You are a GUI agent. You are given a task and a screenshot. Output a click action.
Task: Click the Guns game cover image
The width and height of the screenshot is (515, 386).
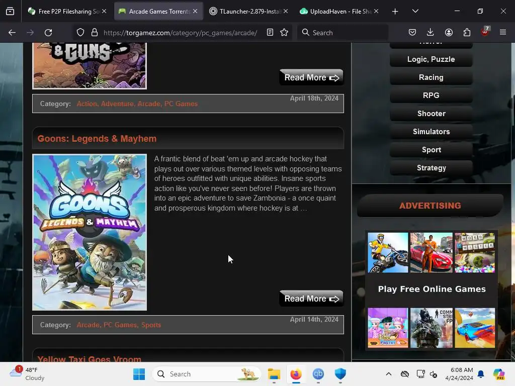click(90, 66)
